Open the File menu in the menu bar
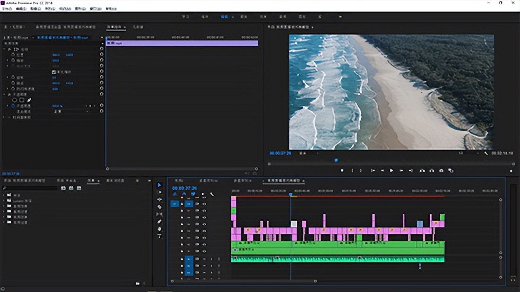520x292 pixels. (7, 9)
